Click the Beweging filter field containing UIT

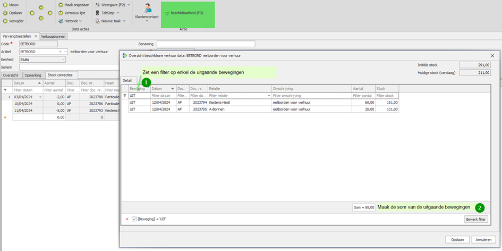pos(139,96)
